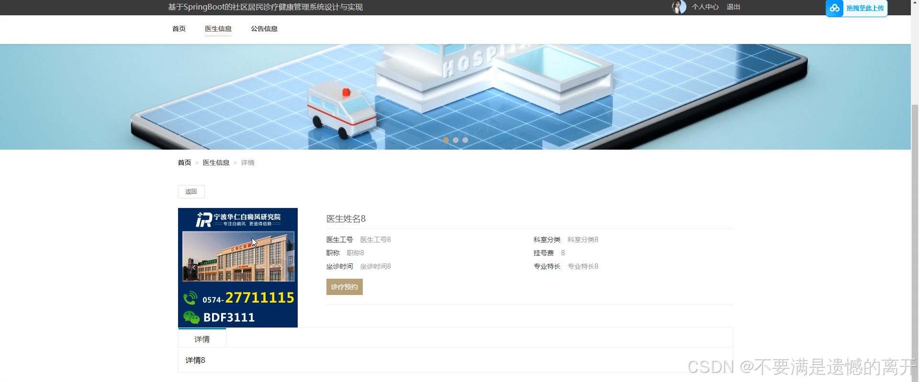This screenshot has width=919, height=382.
Task: Click 首页 in the breadcrumb
Action: tap(184, 163)
